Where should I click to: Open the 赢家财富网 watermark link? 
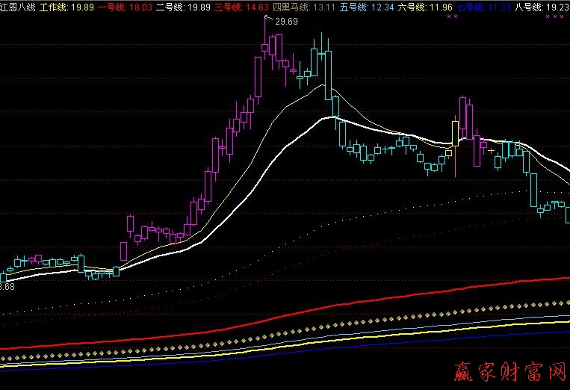[x=509, y=370]
